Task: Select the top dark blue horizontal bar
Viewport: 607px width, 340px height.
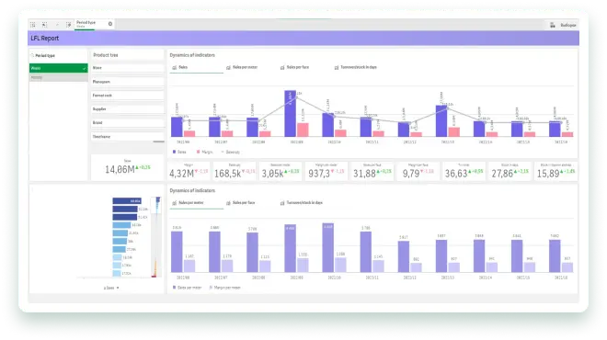Action: (x=127, y=200)
